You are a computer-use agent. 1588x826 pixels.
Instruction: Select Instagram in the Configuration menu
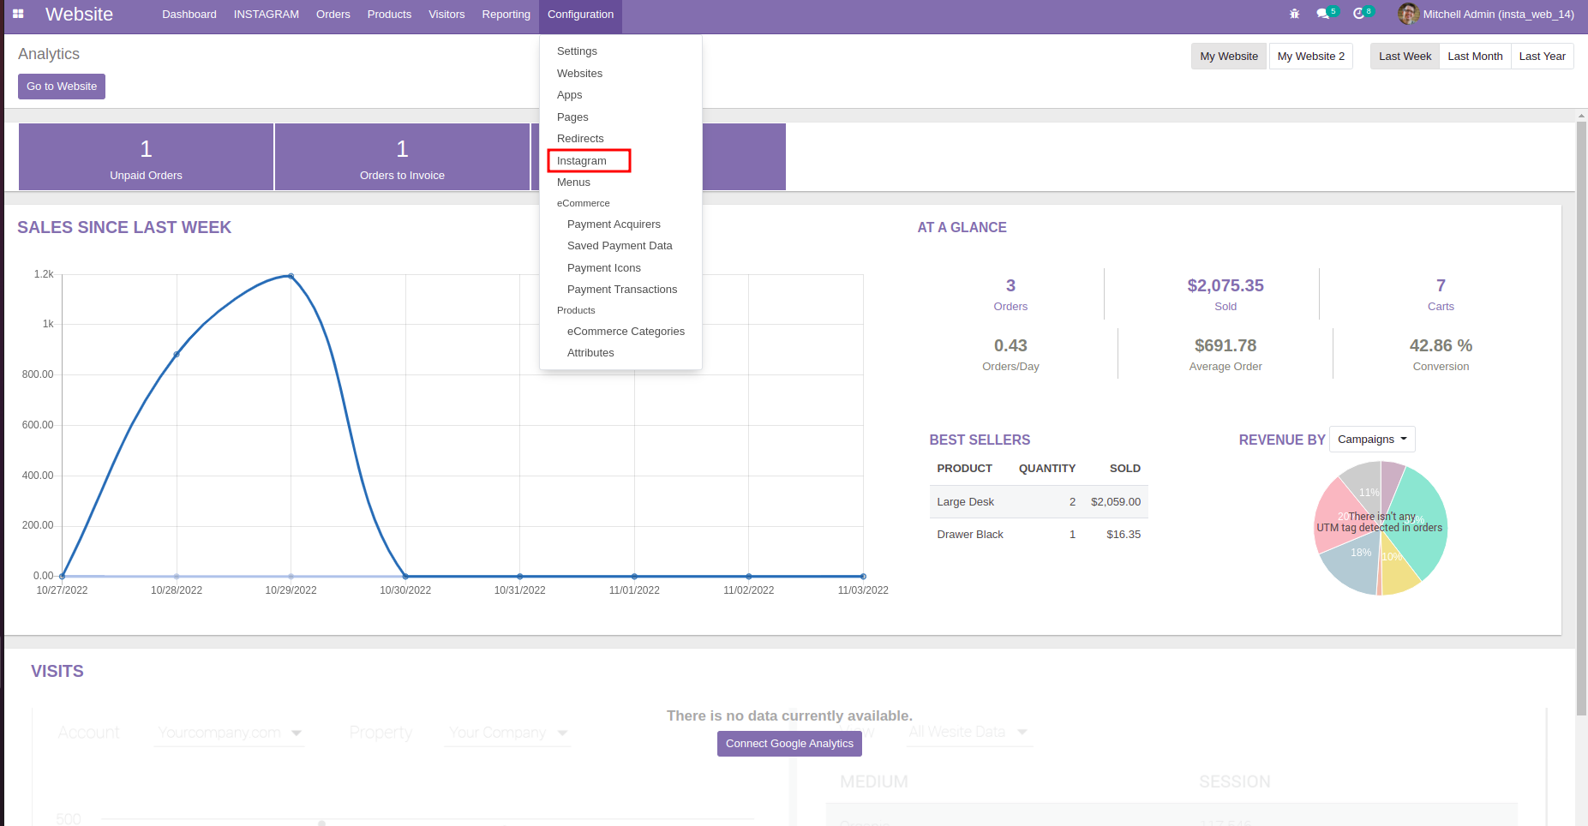point(582,161)
